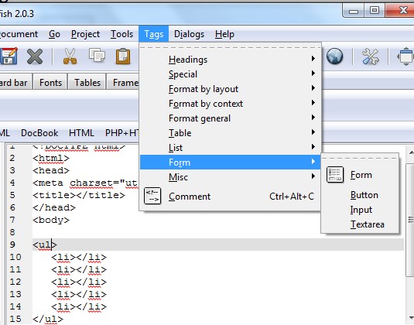Click the globe Preview in browser icon
The width and height of the screenshot is (414, 325).
point(334,56)
